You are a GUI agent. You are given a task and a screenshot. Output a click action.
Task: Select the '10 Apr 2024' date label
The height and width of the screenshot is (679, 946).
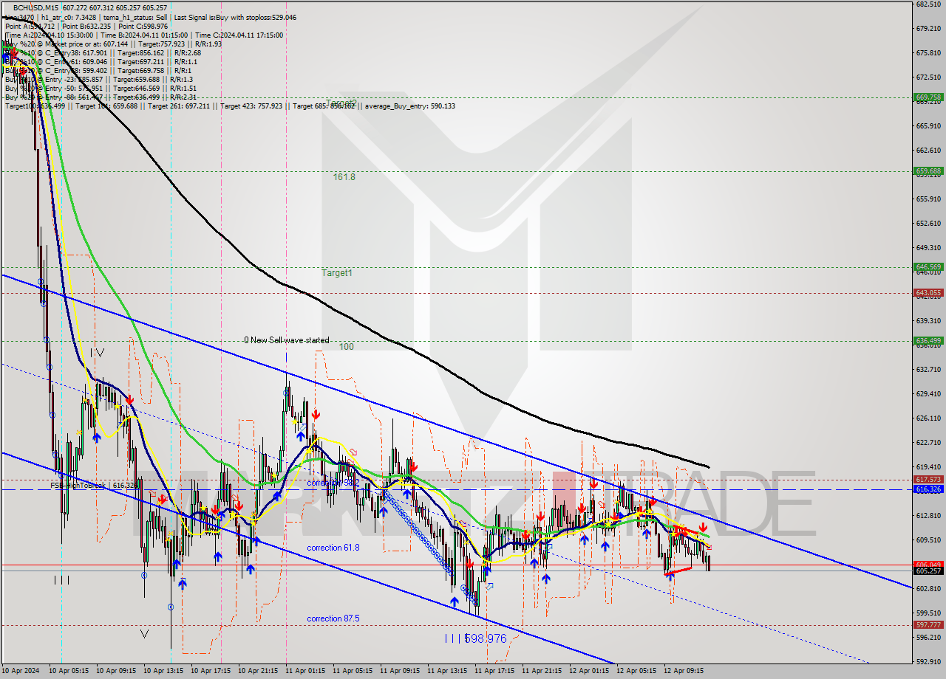[20, 671]
